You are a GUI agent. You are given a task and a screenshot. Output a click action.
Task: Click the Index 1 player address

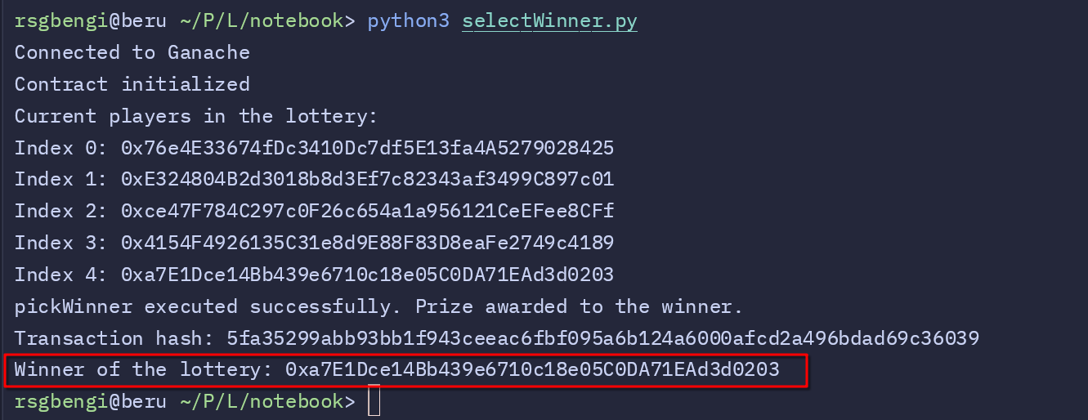367,179
